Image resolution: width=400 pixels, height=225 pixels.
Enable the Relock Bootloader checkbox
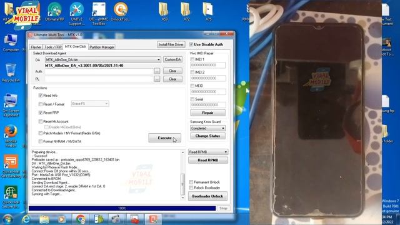pos(191,187)
